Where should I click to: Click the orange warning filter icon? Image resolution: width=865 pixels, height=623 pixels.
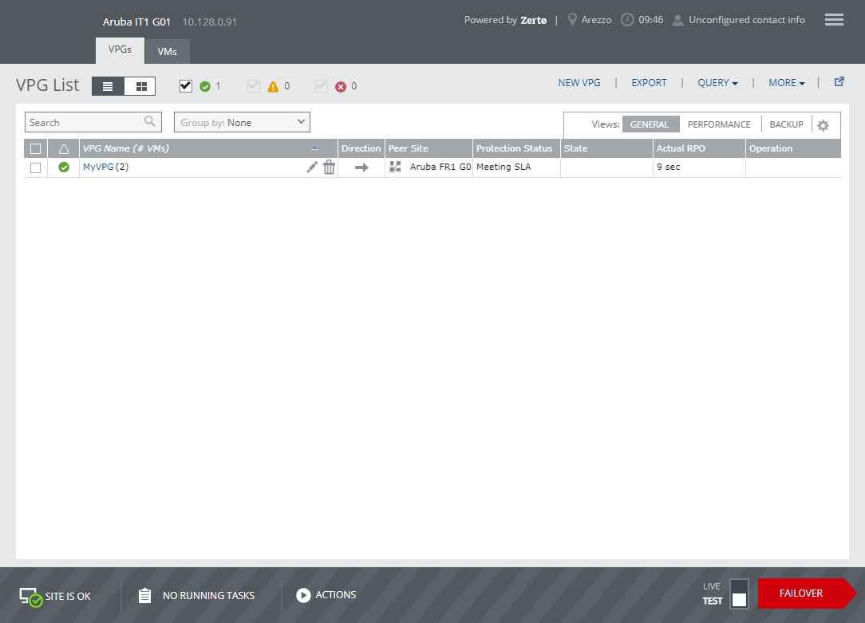(x=273, y=87)
